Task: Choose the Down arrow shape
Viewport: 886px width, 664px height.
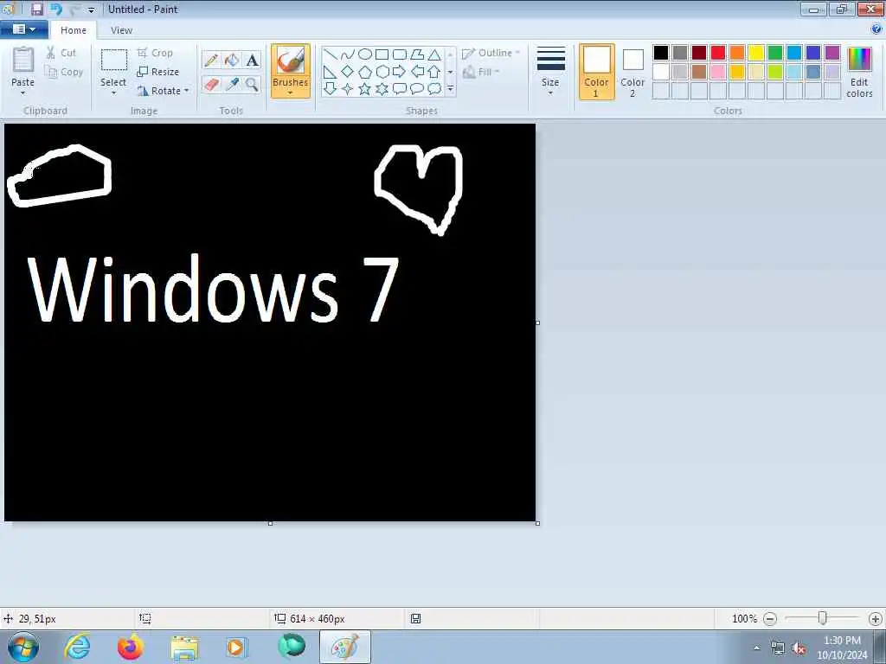Action: click(331, 89)
